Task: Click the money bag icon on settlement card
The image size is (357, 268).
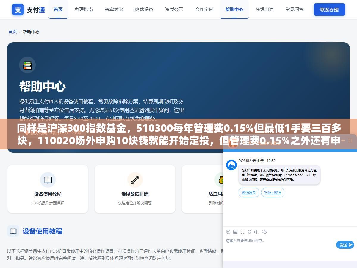Action: (220, 180)
